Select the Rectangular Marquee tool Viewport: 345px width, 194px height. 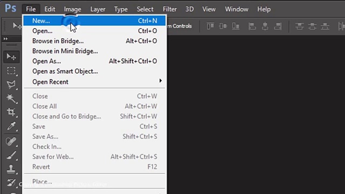point(11,71)
